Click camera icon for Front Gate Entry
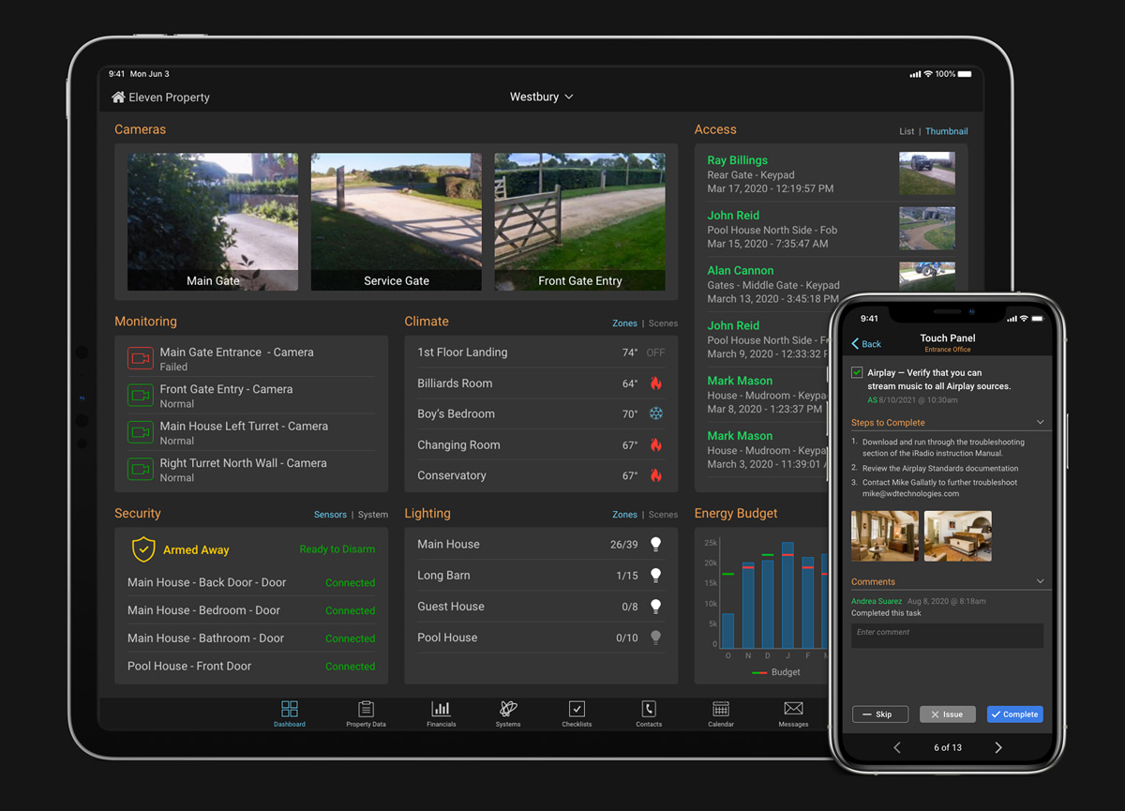Image resolution: width=1125 pixels, height=811 pixels. click(x=140, y=395)
